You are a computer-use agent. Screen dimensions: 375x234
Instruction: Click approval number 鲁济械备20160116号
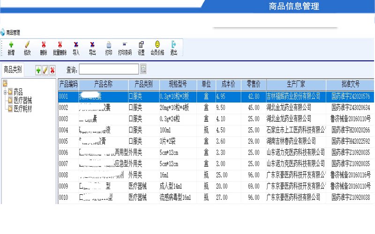(351, 175)
